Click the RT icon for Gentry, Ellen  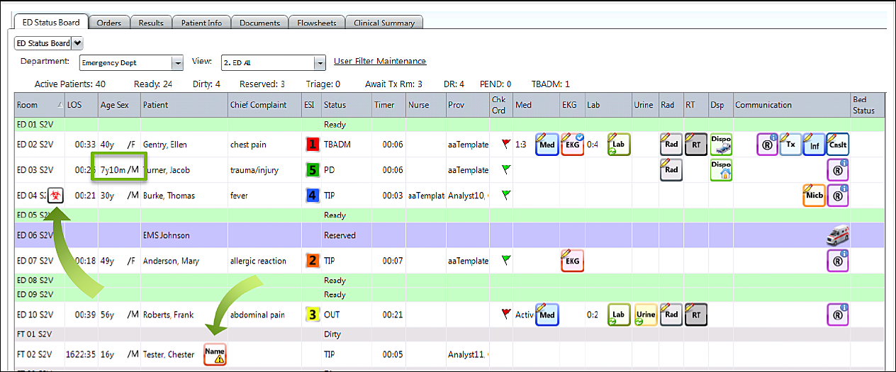click(x=697, y=145)
